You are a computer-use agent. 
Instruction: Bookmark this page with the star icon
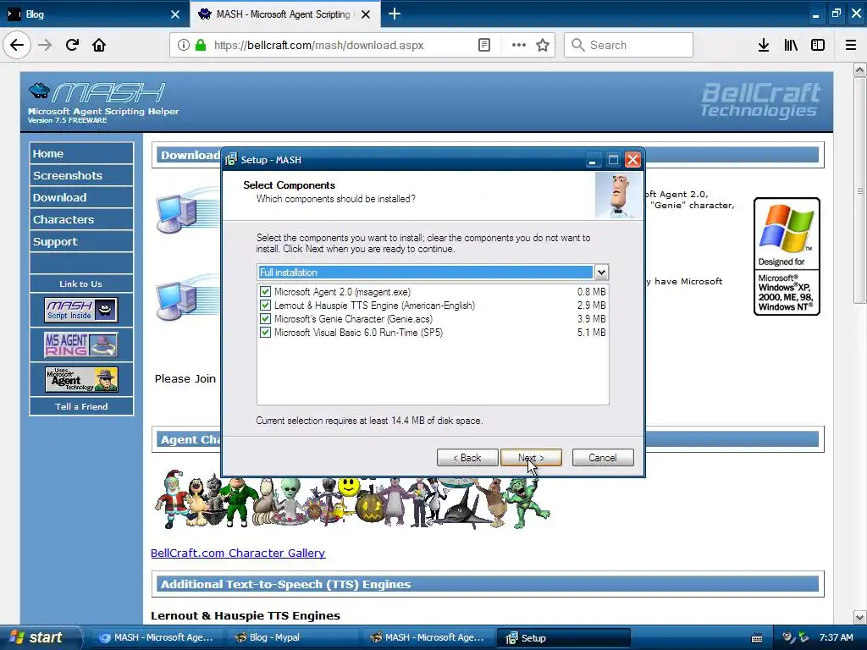tap(543, 45)
